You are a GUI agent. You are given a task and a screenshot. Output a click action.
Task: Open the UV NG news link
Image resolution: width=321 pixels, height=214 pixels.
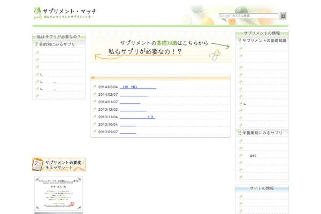[138, 87]
